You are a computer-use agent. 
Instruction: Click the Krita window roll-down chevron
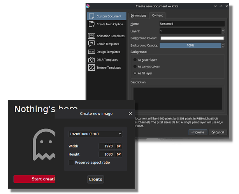[x=215, y=6]
